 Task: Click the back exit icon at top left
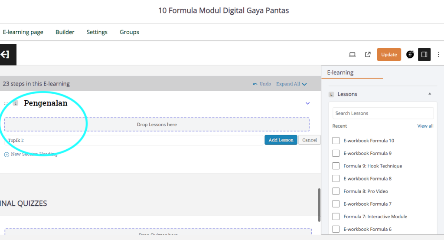(6, 54)
